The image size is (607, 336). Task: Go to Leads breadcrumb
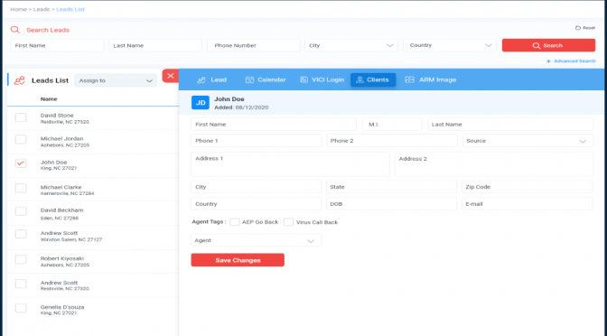click(x=42, y=9)
